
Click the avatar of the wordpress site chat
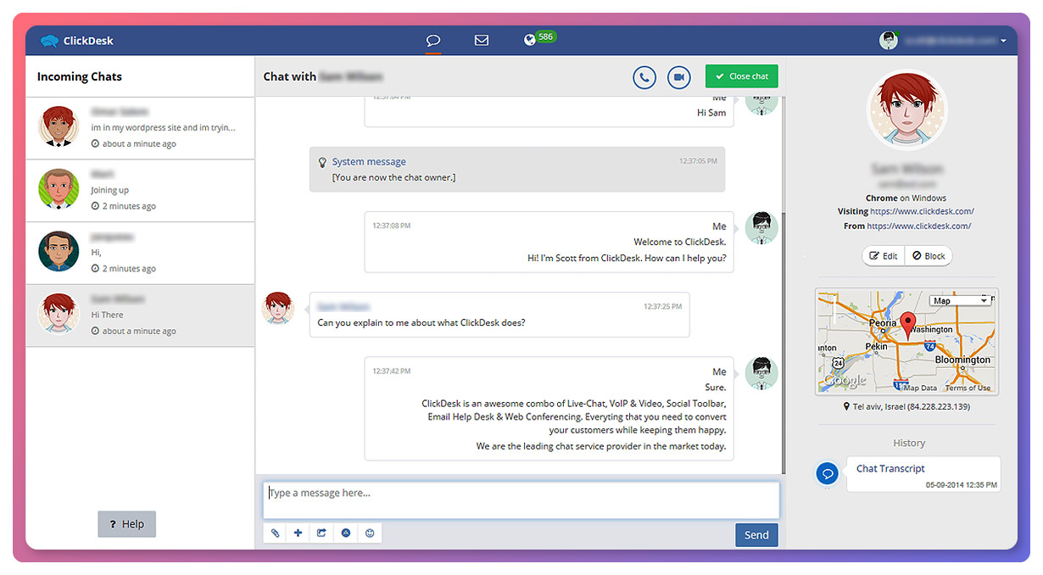tap(59, 126)
